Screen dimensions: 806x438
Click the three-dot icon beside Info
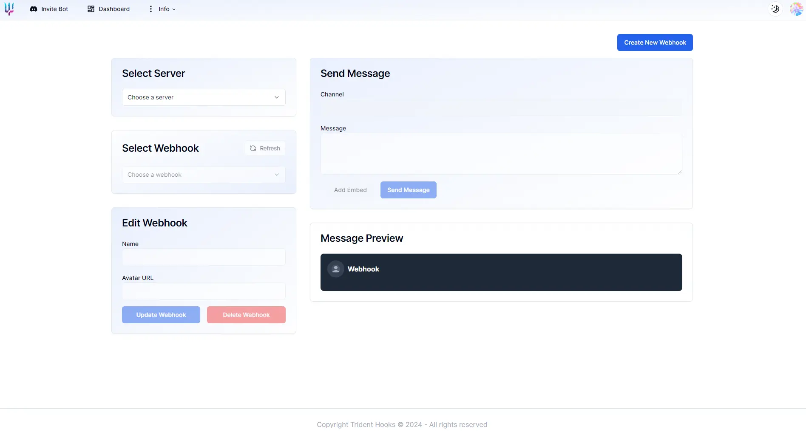pos(150,9)
